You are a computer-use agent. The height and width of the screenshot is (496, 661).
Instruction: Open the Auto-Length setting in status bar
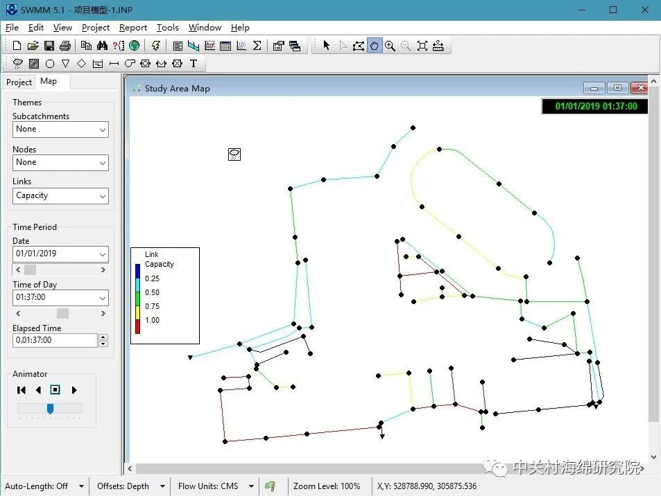(x=81, y=486)
